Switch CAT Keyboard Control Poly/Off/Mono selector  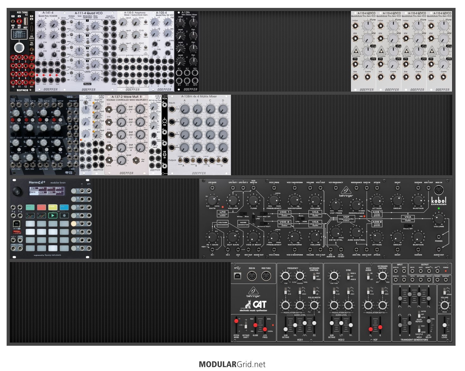(x=314, y=276)
